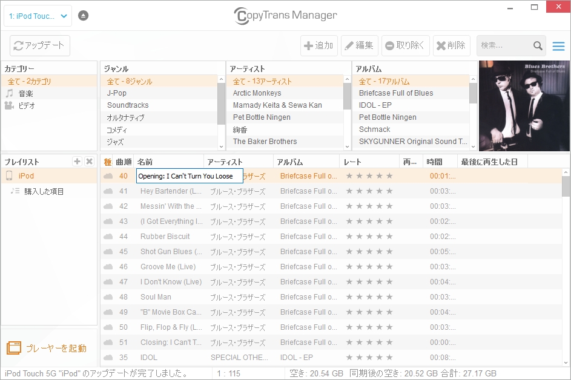This screenshot has width=571, height=380.
Task: Click cloud icon on Soul Man row
Action: pos(108,297)
